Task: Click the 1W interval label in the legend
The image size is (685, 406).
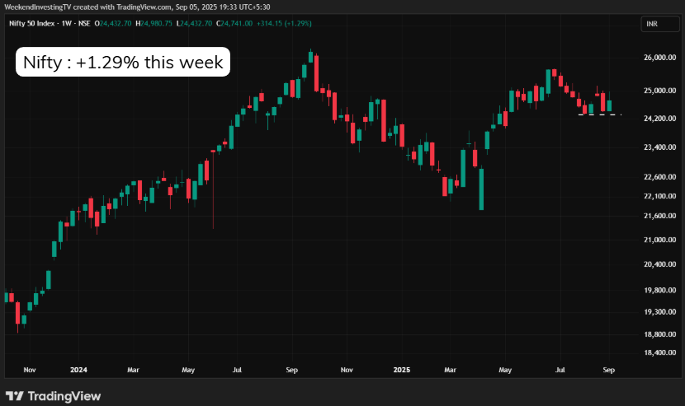Action: (66, 24)
